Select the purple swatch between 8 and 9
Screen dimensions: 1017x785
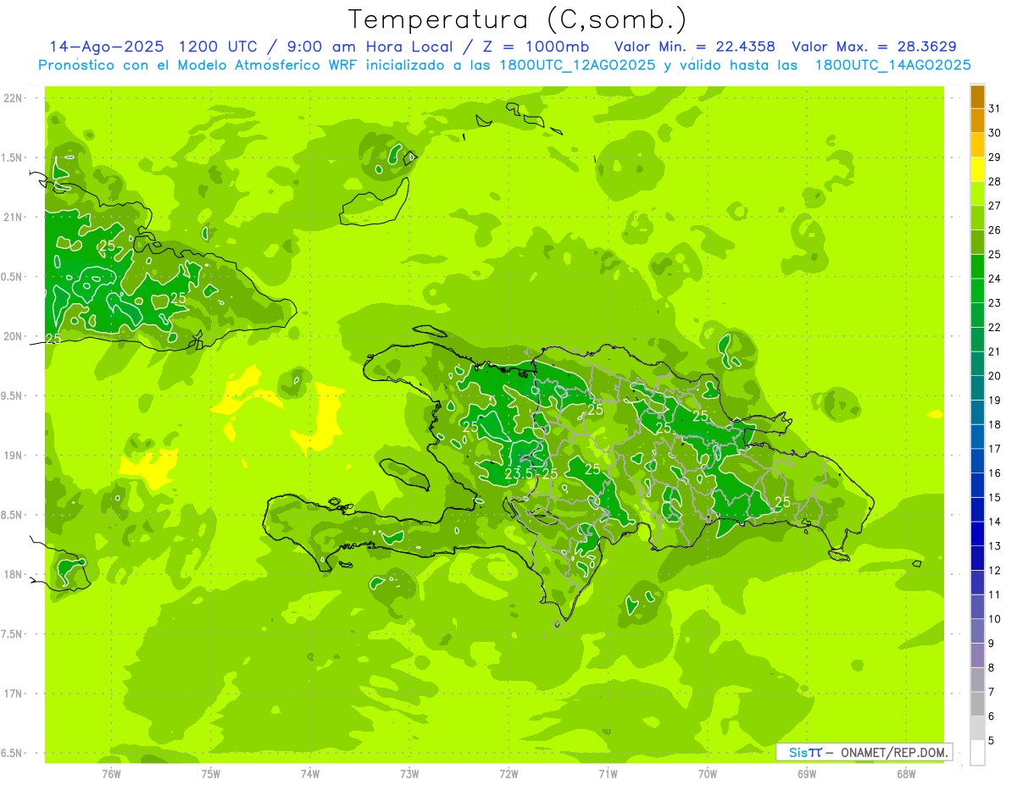pyautogui.click(x=977, y=655)
